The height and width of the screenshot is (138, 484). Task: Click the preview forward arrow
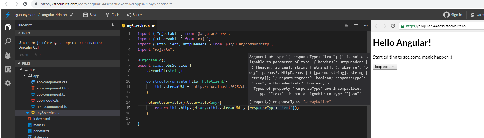tap(385, 26)
